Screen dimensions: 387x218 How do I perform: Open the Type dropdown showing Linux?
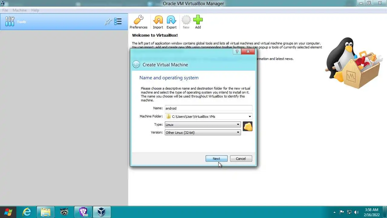203,124
